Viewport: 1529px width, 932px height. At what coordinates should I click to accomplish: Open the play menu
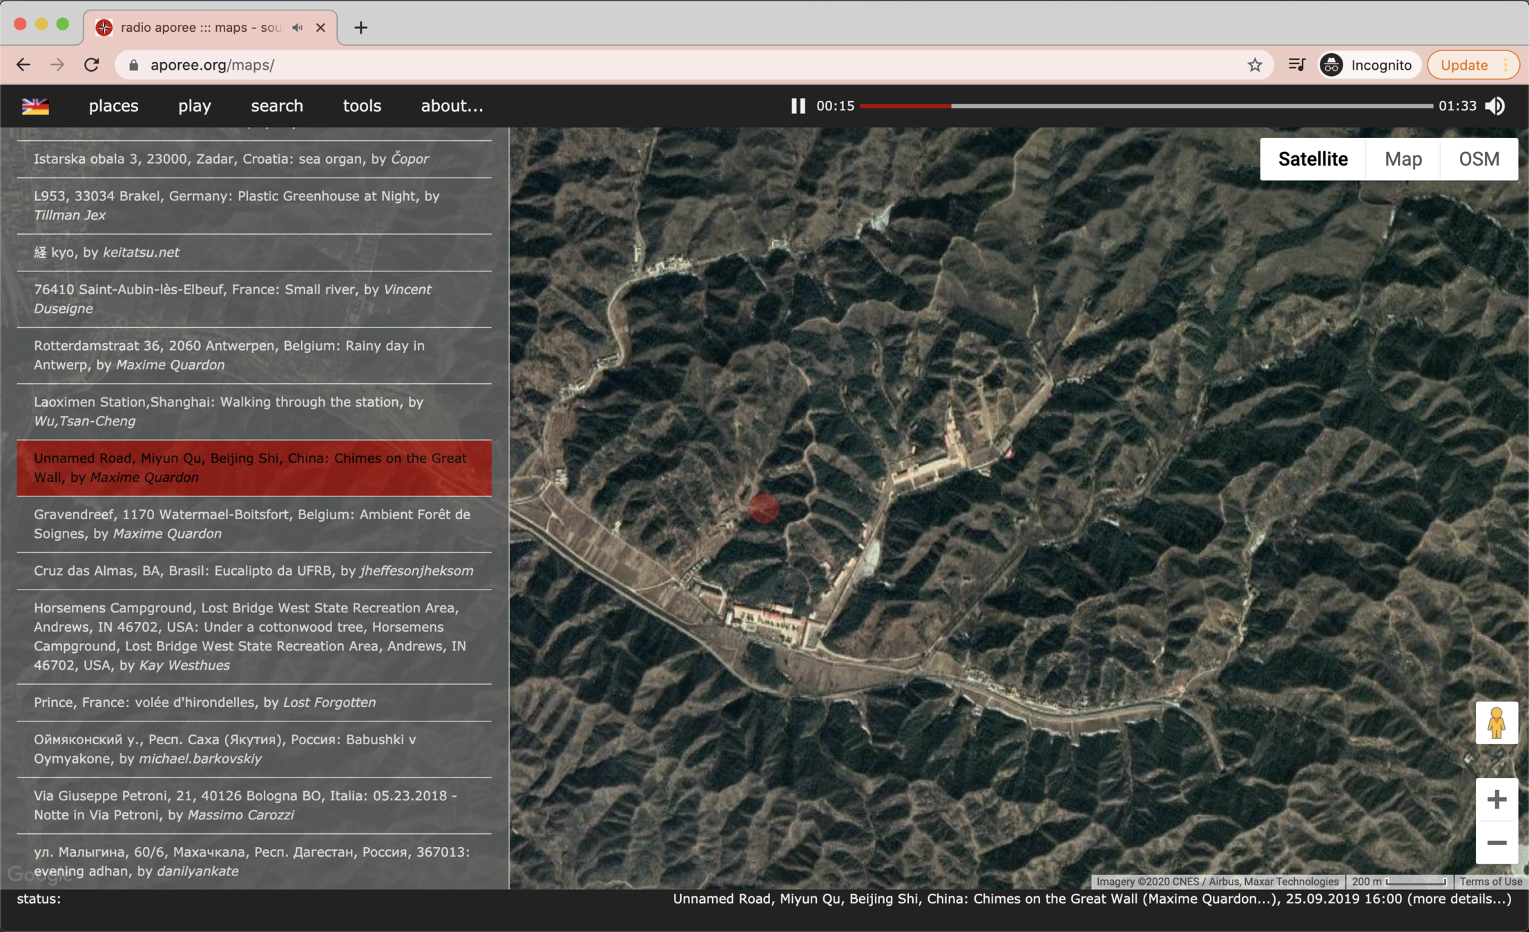194,106
